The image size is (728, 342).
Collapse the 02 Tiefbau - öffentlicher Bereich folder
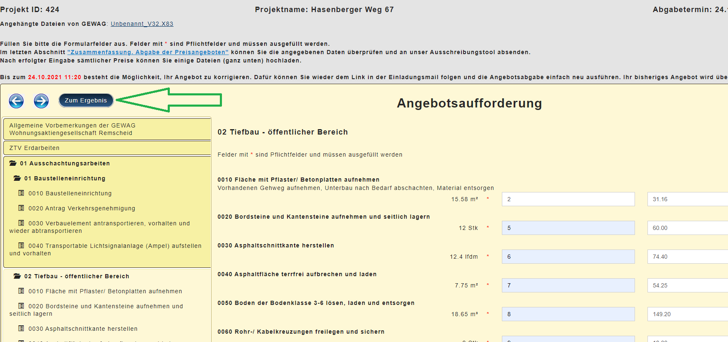17,276
